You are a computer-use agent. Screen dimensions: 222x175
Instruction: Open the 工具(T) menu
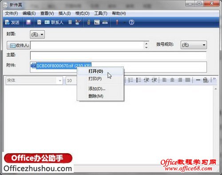[101, 13]
